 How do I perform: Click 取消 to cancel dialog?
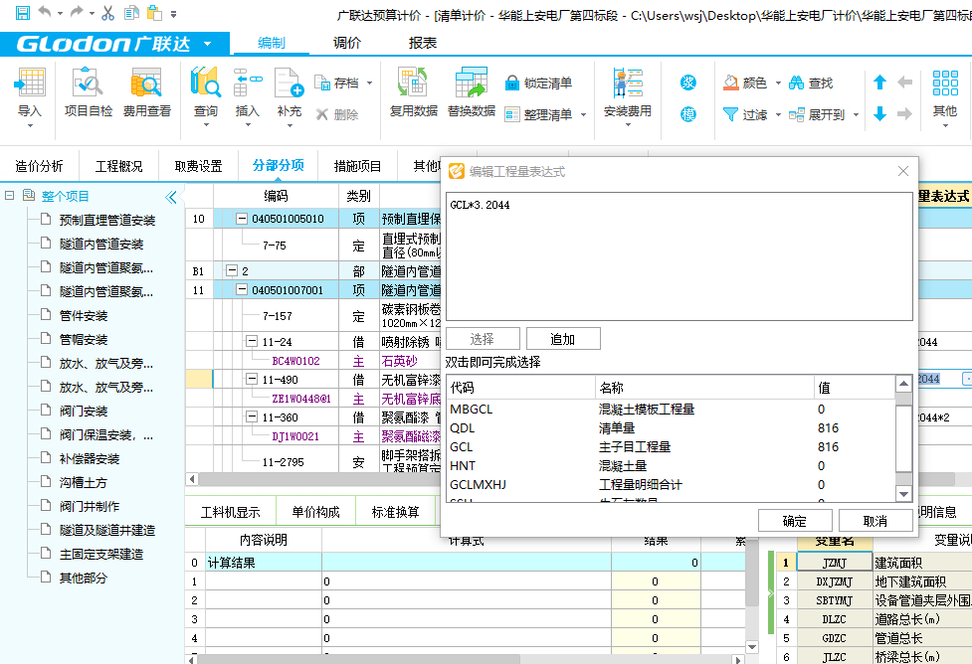(875, 521)
